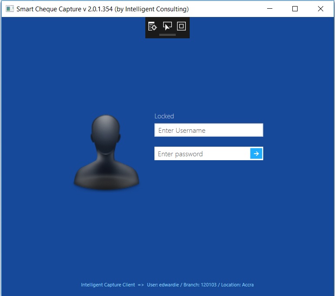Activate the select element cursor tool

coord(167,26)
